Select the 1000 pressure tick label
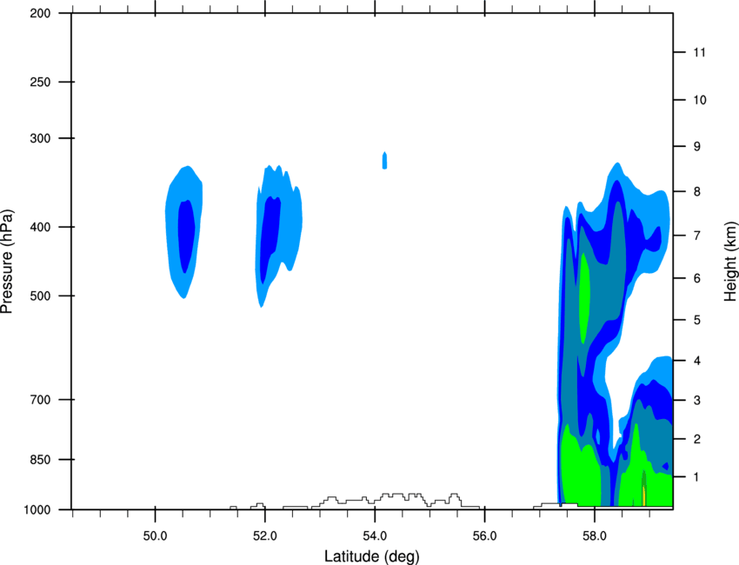The image size is (739, 565). pos(37,510)
